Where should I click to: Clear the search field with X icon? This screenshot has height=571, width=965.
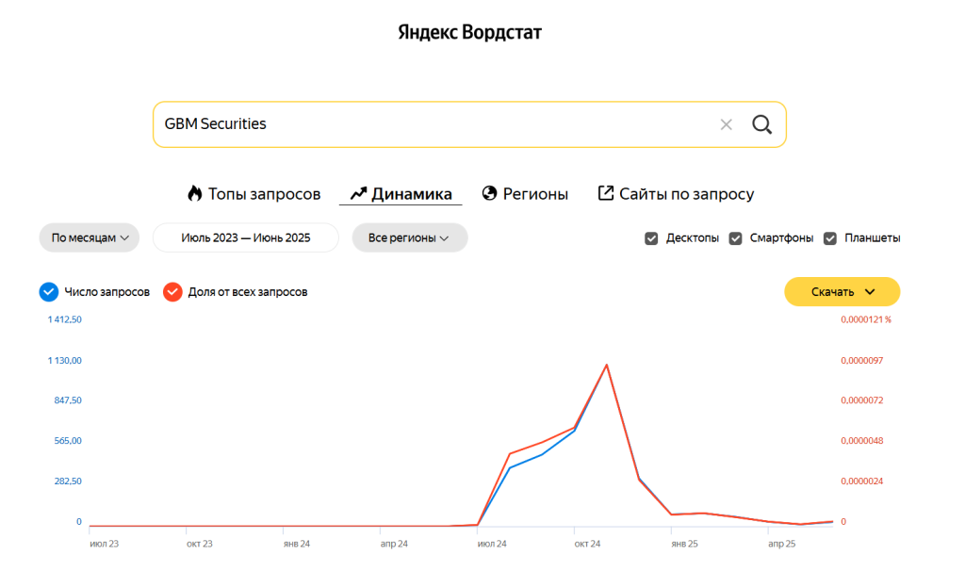pyautogui.click(x=726, y=124)
